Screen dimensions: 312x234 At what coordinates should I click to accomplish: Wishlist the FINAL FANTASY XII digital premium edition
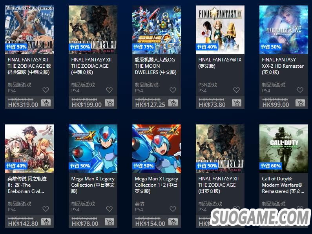[x=46, y=90]
